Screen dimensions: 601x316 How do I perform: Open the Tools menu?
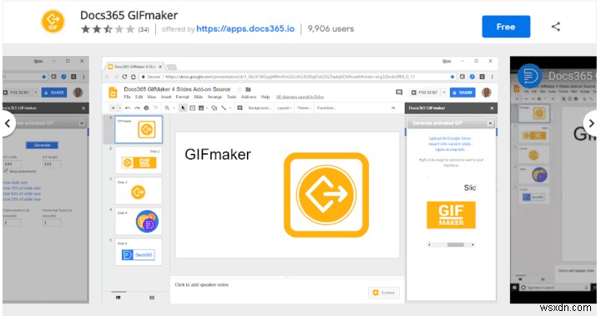(x=231, y=97)
